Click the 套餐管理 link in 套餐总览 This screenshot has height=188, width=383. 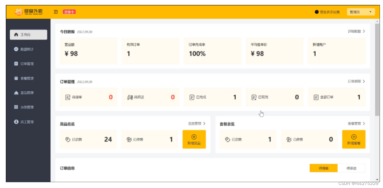click(x=356, y=124)
